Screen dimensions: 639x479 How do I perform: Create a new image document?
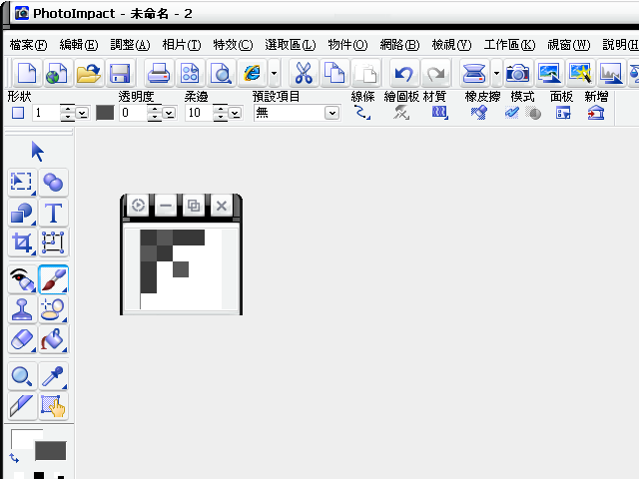(x=27, y=73)
